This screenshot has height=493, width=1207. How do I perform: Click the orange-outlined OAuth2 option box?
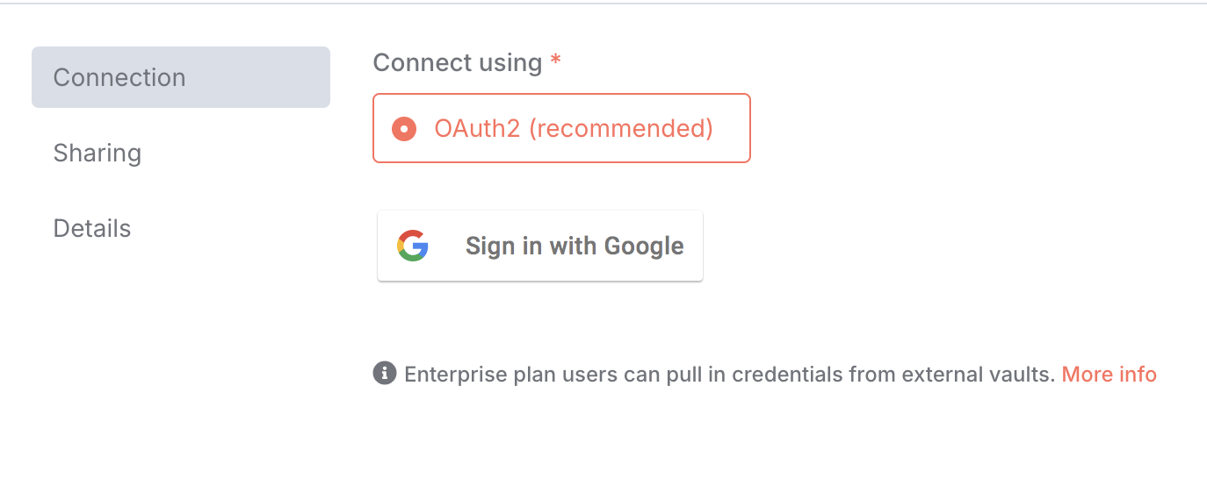pos(561,128)
